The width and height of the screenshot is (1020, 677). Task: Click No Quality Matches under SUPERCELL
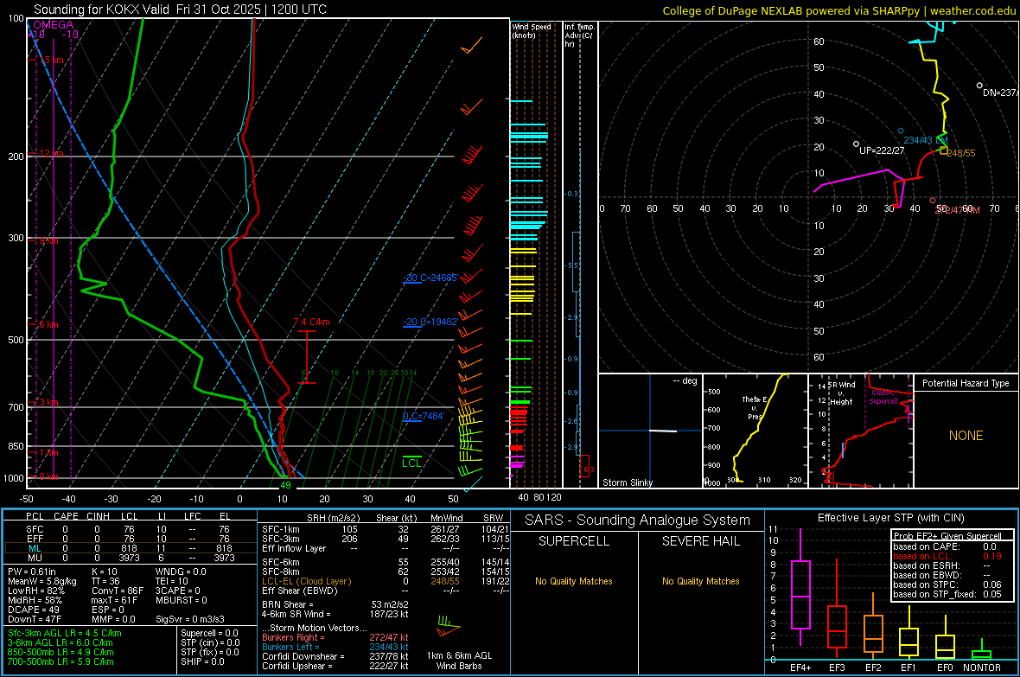click(574, 581)
